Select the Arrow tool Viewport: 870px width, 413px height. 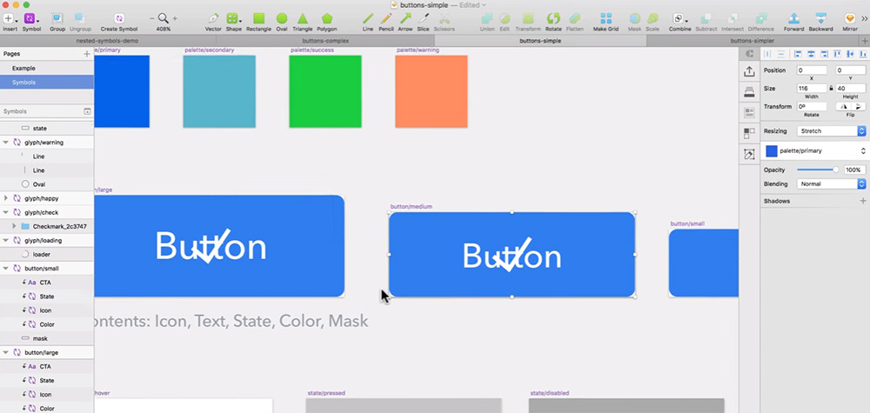tap(405, 19)
